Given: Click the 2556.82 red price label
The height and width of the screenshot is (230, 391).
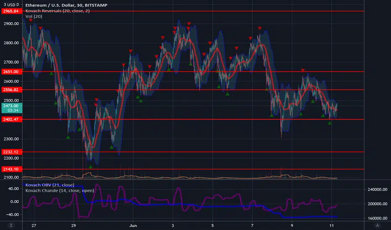Looking at the screenshot, I should [12, 90].
